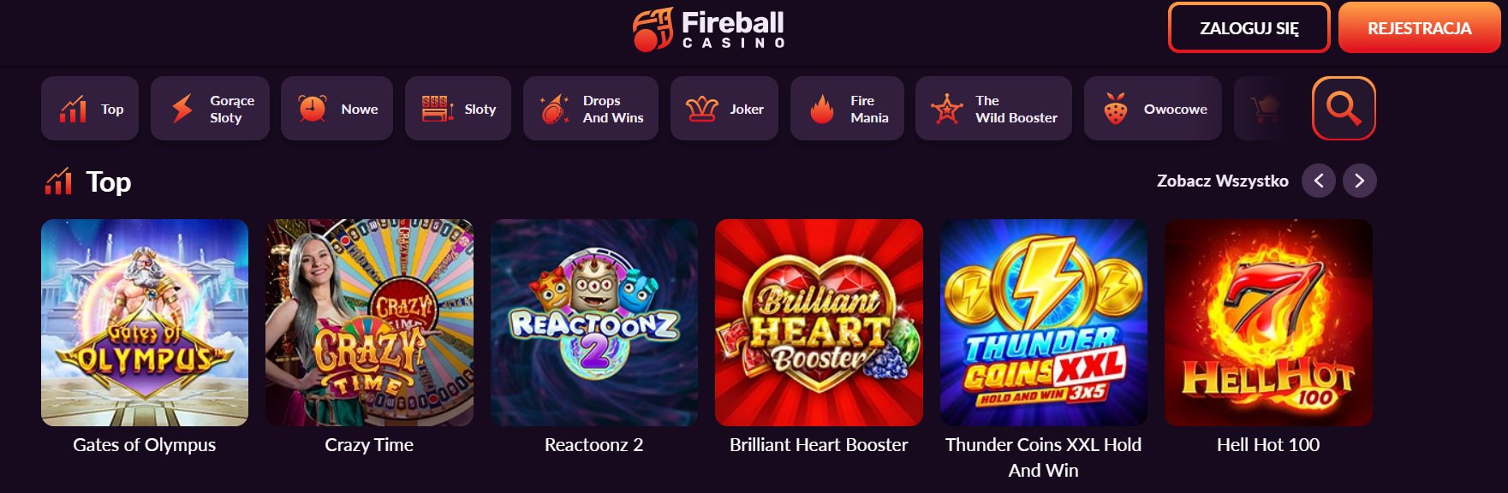Image resolution: width=1508 pixels, height=493 pixels.
Task: Reveal the partially hidden shopping cart category
Action: (x=1261, y=108)
